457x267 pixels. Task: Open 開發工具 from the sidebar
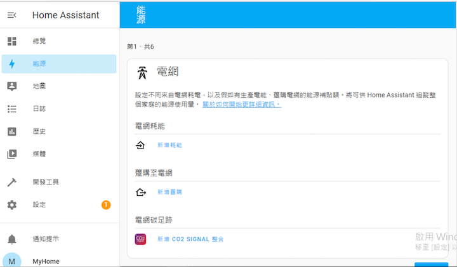(59, 182)
